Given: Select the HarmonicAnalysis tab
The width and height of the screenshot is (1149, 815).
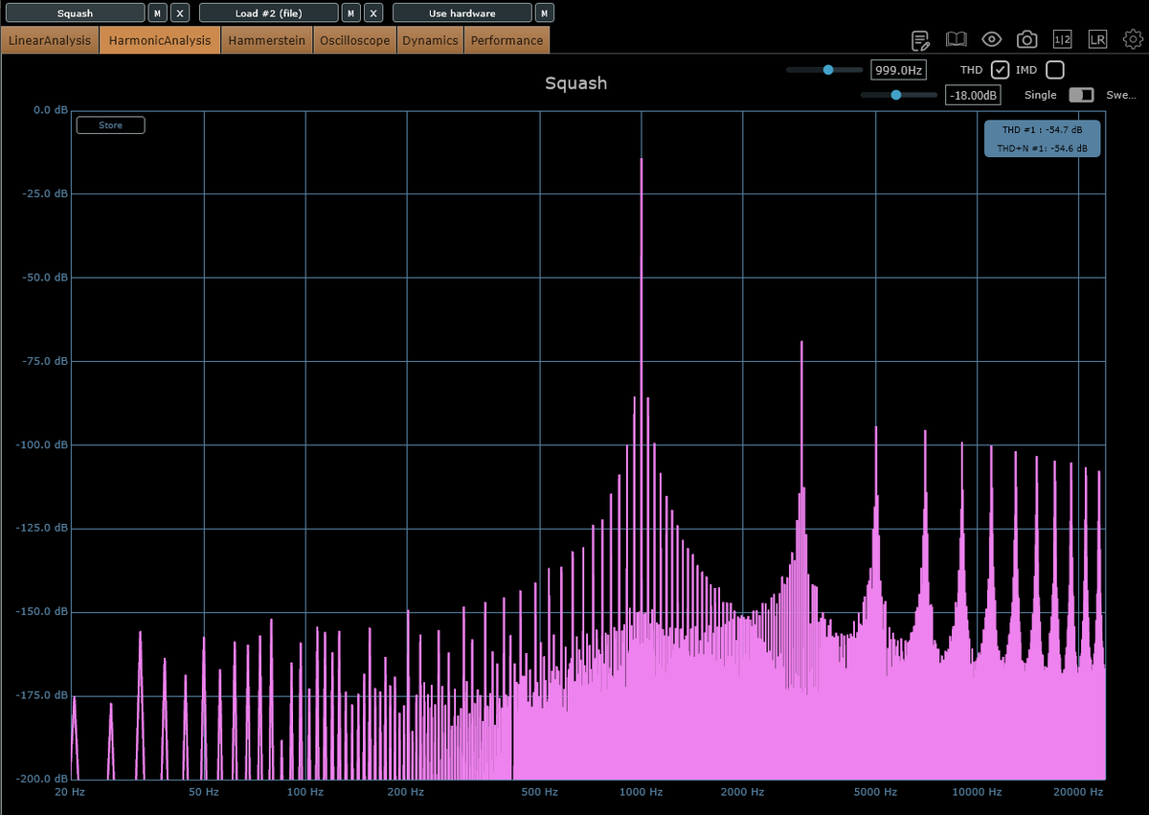Looking at the screenshot, I should pyautogui.click(x=160, y=40).
